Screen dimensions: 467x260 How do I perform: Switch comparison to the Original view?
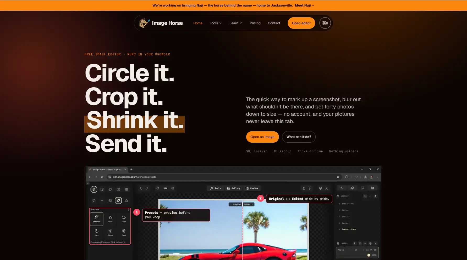point(236,204)
